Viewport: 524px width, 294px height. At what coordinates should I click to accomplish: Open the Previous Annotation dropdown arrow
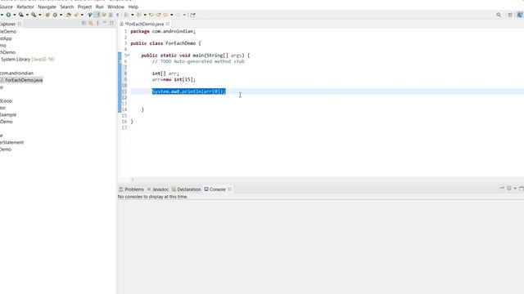click(145, 15)
